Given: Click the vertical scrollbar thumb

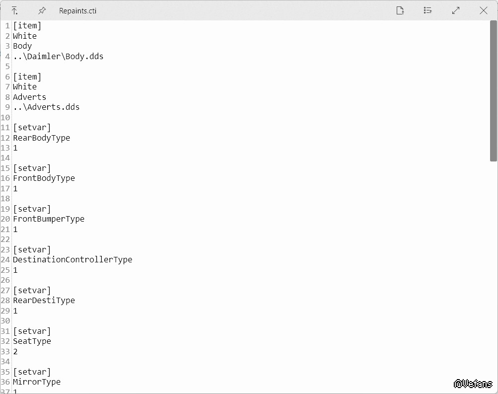Looking at the screenshot, I should point(493,90).
